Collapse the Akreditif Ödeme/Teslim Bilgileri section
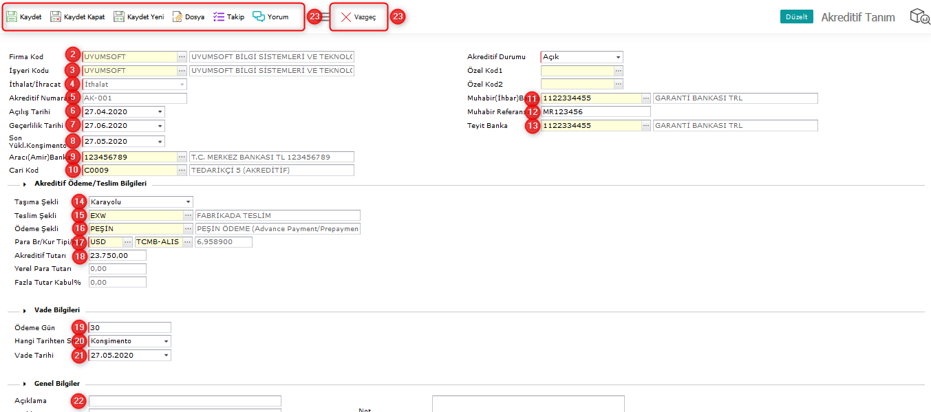Viewport: 931px width, 412px height. [25, 184]
